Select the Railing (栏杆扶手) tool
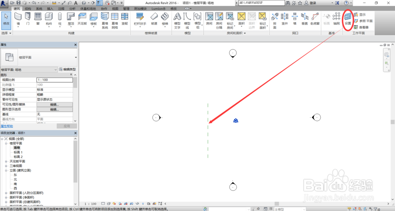Viewport: 395px width, 211px height. [x=140, y=20]
